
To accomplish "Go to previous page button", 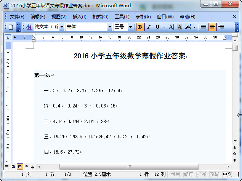I will [235, 148].
